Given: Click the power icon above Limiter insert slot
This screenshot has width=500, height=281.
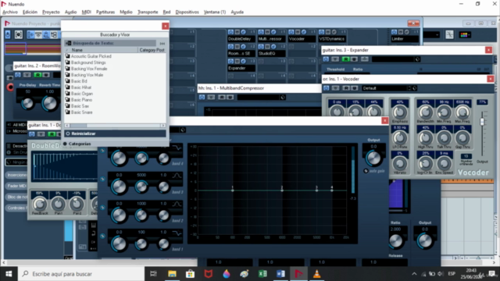Looking at the screenshot, I should [394, 32].
